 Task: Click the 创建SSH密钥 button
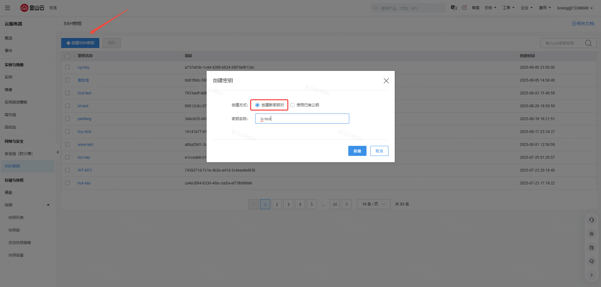coord(80,43)
